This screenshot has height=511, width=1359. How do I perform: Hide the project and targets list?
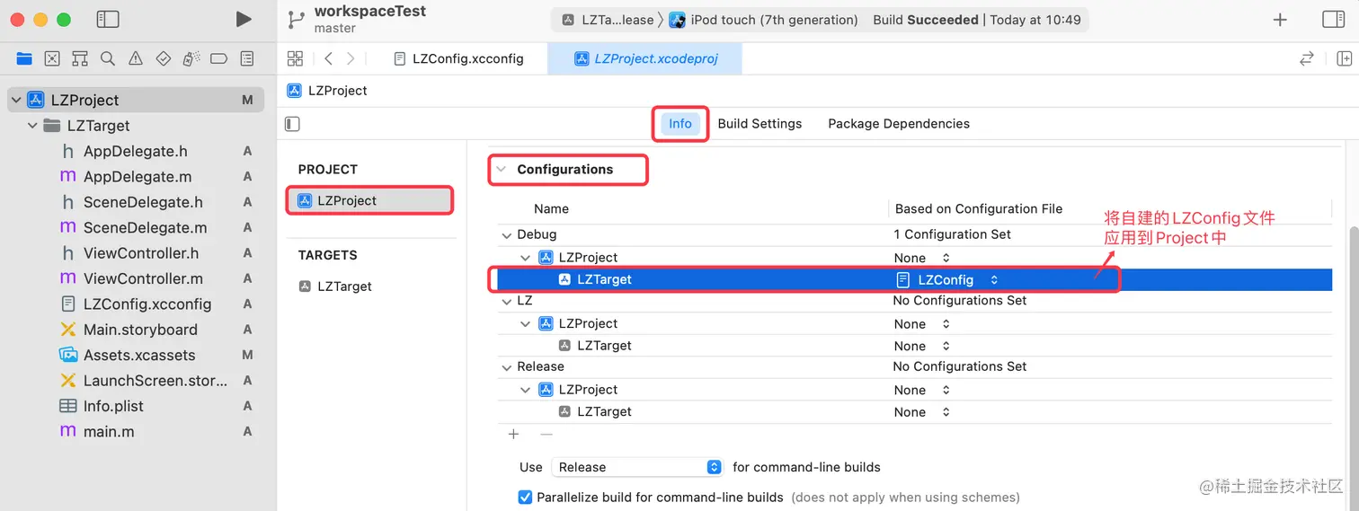pyautogui.click(x=292, y=124)
